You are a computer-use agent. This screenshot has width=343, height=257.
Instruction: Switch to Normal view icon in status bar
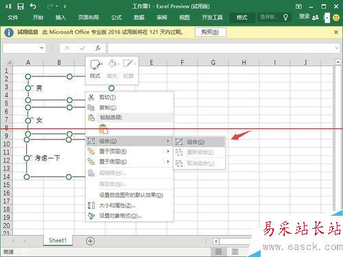(x=219, y=252)
